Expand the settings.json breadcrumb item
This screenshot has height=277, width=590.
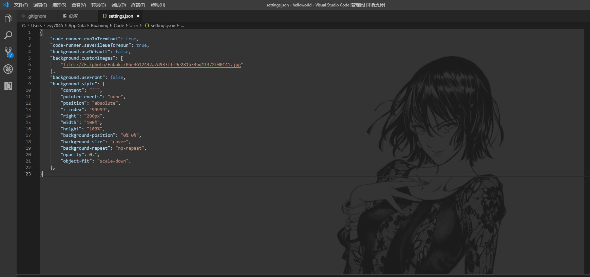pyautogui.click(x=163, y=25)
